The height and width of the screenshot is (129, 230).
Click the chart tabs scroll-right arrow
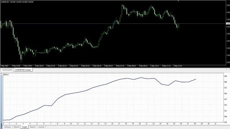click(229, 70)
